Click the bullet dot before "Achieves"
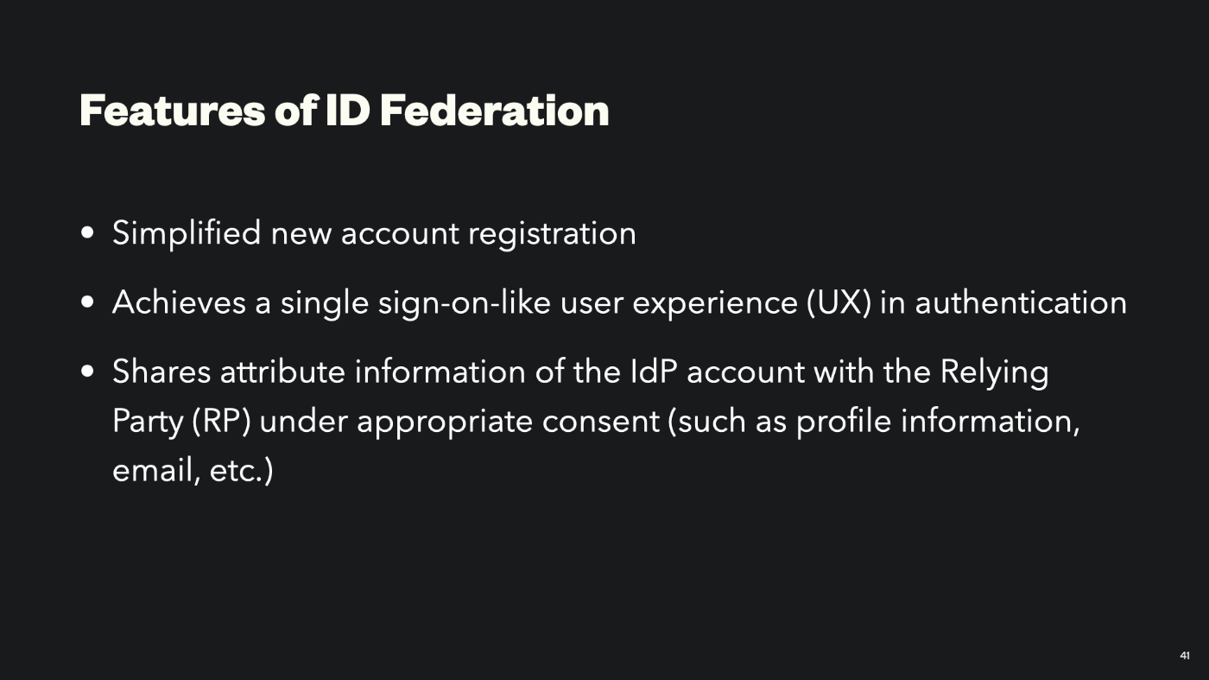Image resolution: width=1209 pixels, height=680 pixels. coord(86,303)
